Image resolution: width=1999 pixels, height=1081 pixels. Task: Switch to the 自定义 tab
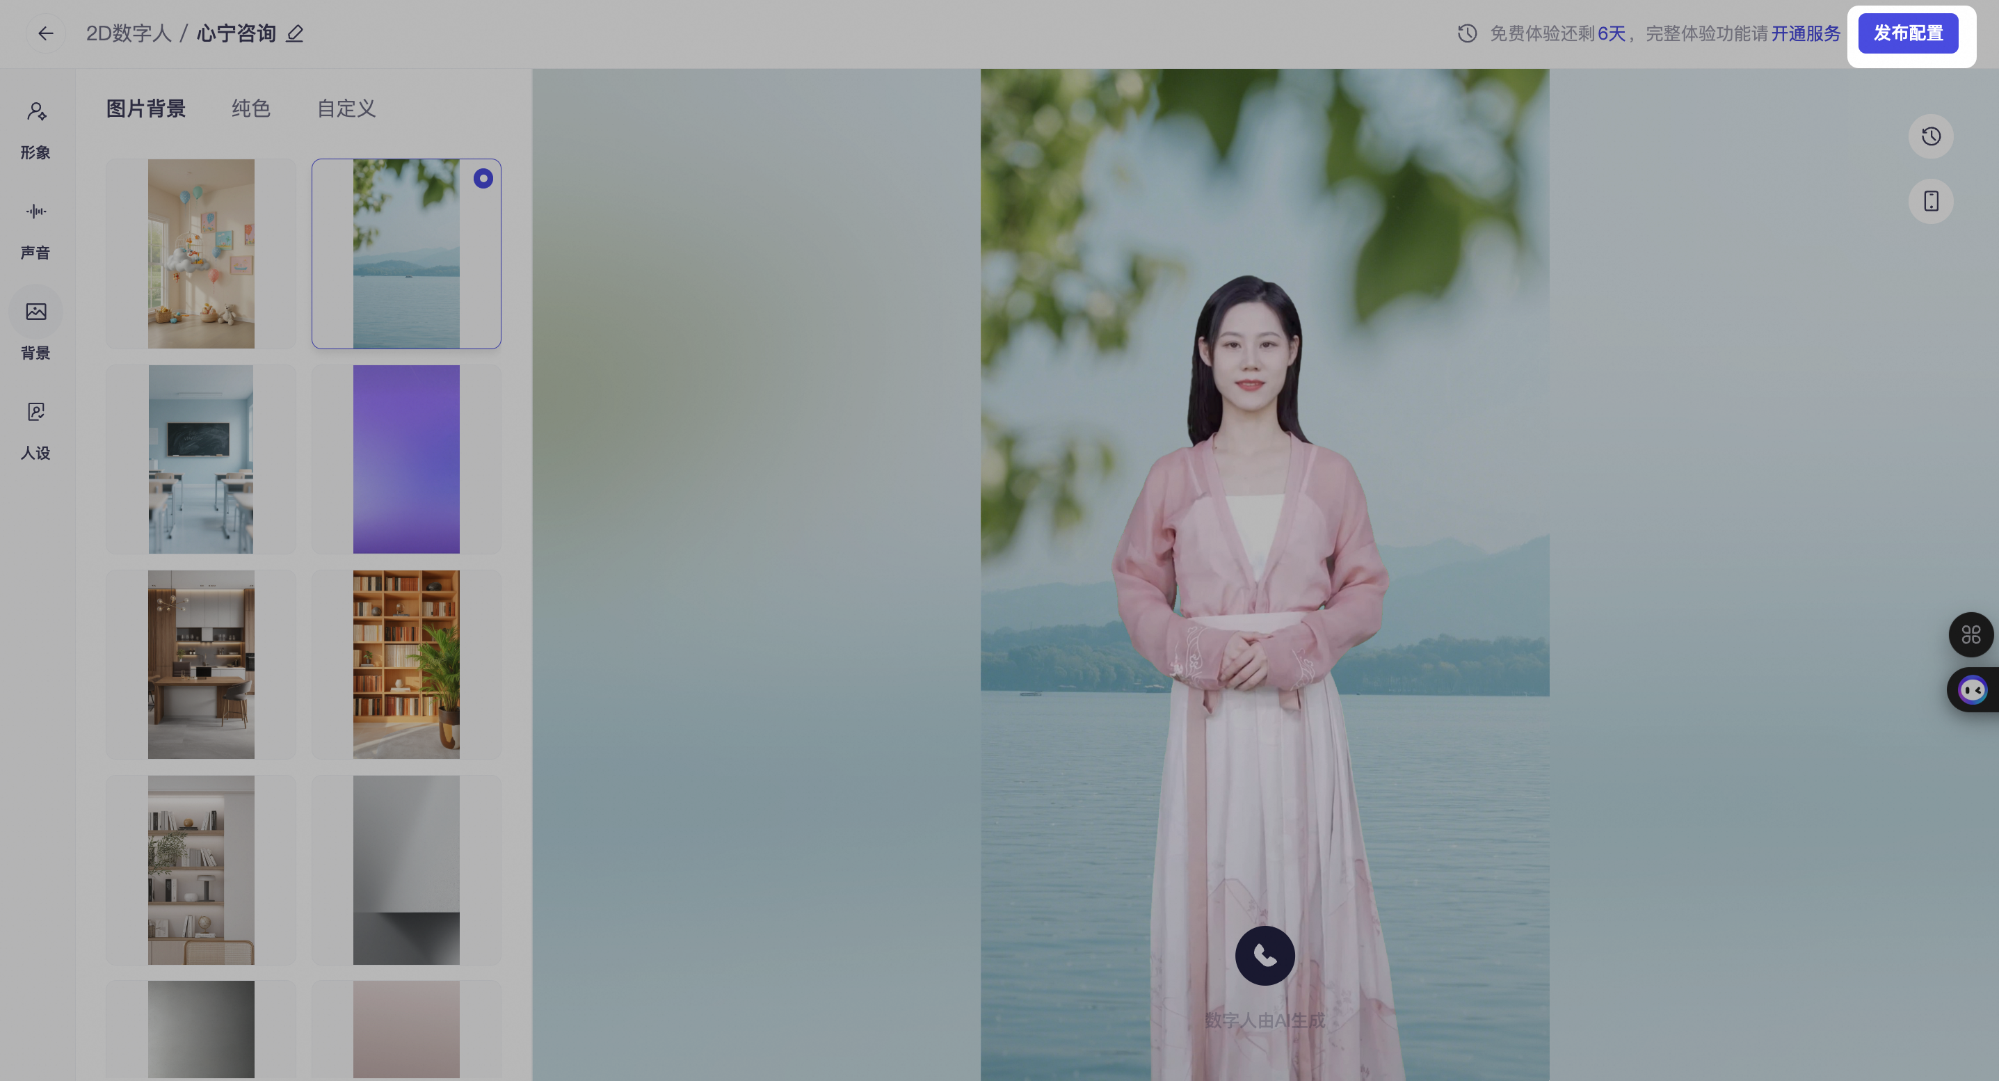(x=346, y=109)
